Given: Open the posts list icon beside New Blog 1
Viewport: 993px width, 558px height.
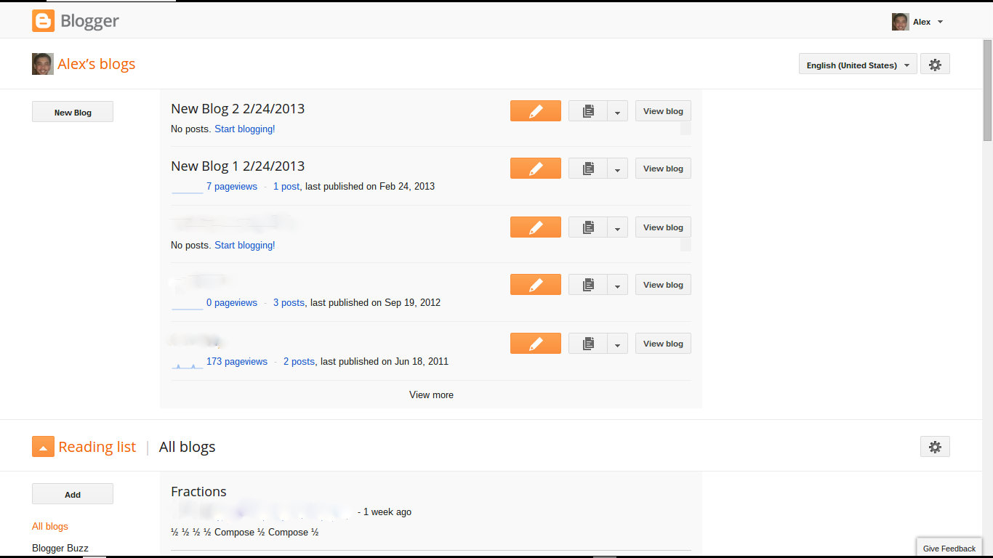Looking at the screenshot, I should pyautogui.click(x=588, y=168).
